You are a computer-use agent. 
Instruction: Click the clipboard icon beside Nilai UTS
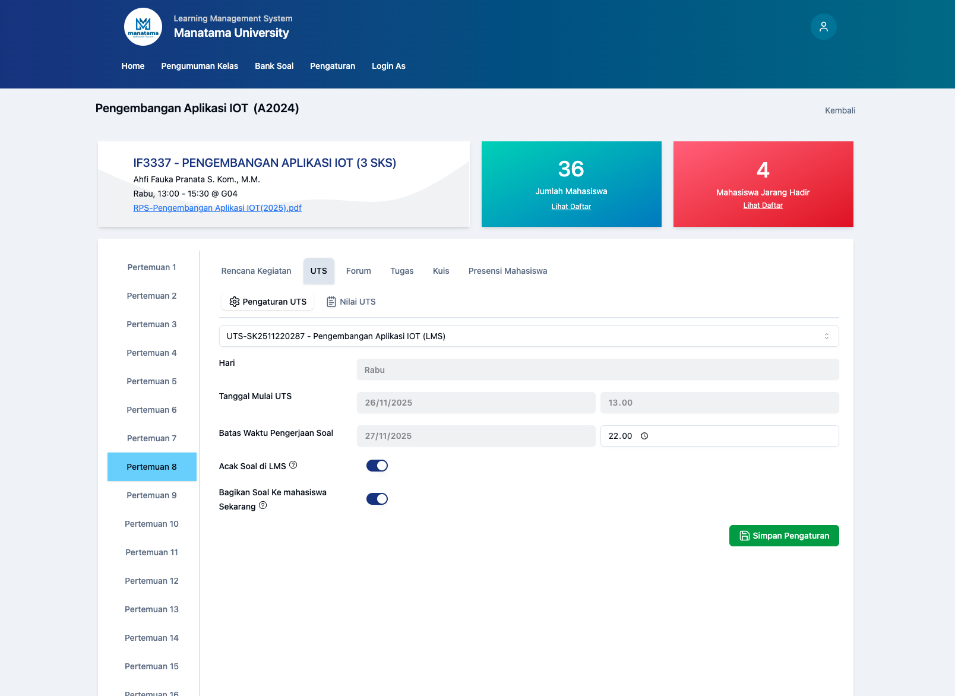(x=331, y=302)
